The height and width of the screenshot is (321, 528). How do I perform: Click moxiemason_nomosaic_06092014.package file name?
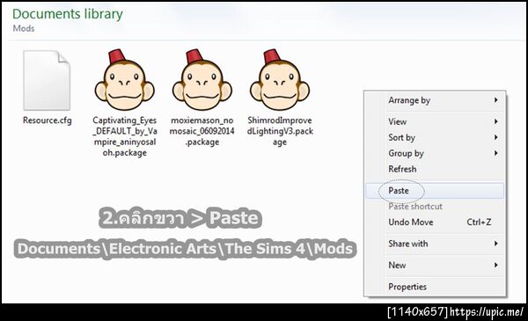click(202, 131)
